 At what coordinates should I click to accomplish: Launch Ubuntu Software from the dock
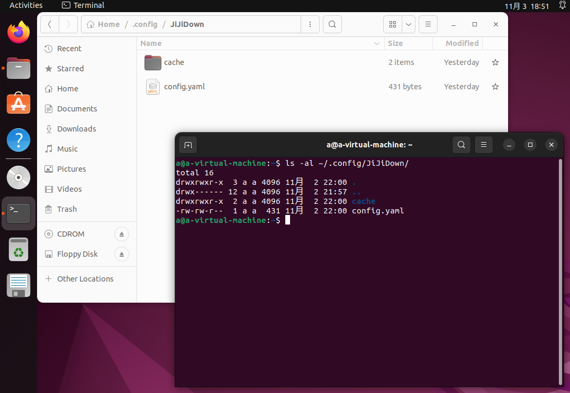pyautogui.click(x=19, y=104)
